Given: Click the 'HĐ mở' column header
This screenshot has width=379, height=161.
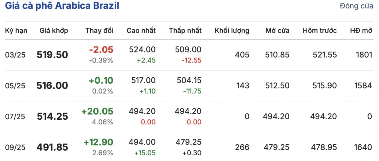Looking at the screenshot, I should (x=361, y=31).
